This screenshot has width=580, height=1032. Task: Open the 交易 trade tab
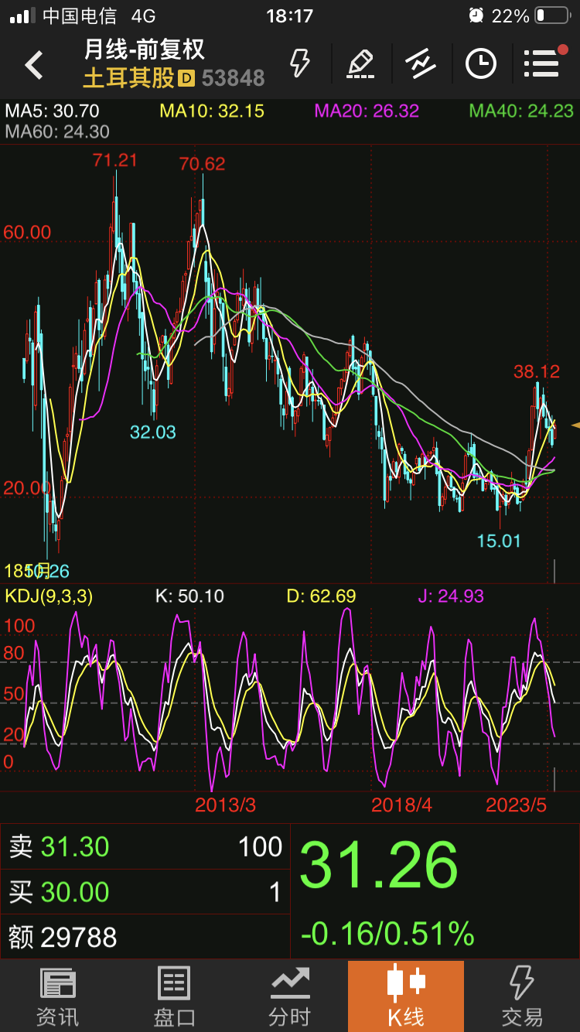pos(522,996)
